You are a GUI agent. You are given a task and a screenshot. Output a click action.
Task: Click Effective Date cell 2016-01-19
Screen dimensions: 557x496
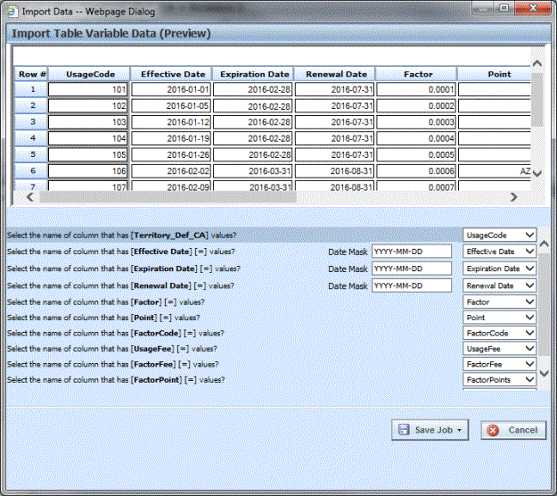[x=171, y=138]
